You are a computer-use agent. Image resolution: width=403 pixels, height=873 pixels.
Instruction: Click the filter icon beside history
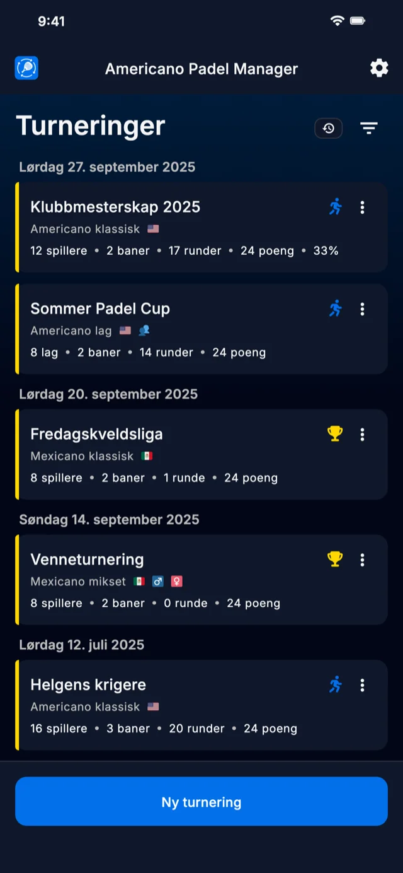(368, 128)
